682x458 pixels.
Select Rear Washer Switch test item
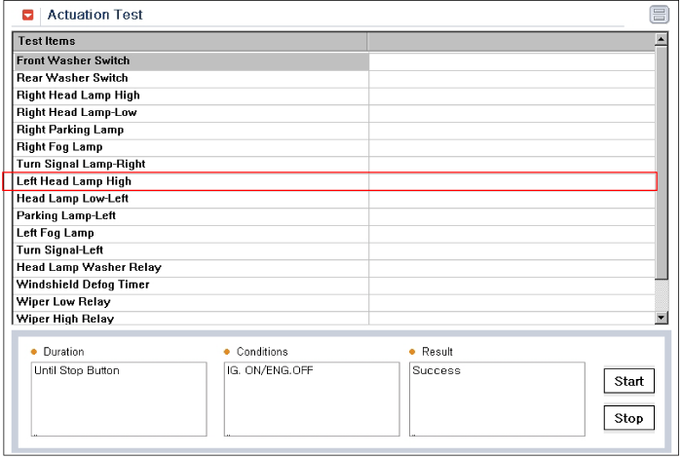click(334, 78)
